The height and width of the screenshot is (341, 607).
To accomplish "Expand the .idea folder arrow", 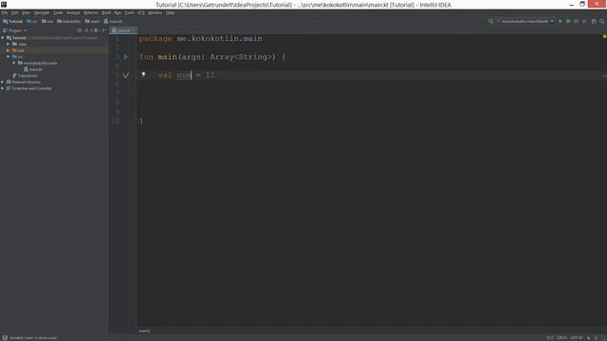I will tap(9, 45).
